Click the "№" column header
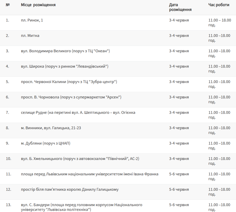The width and height of the screenshot is (236, 212). 8,5
